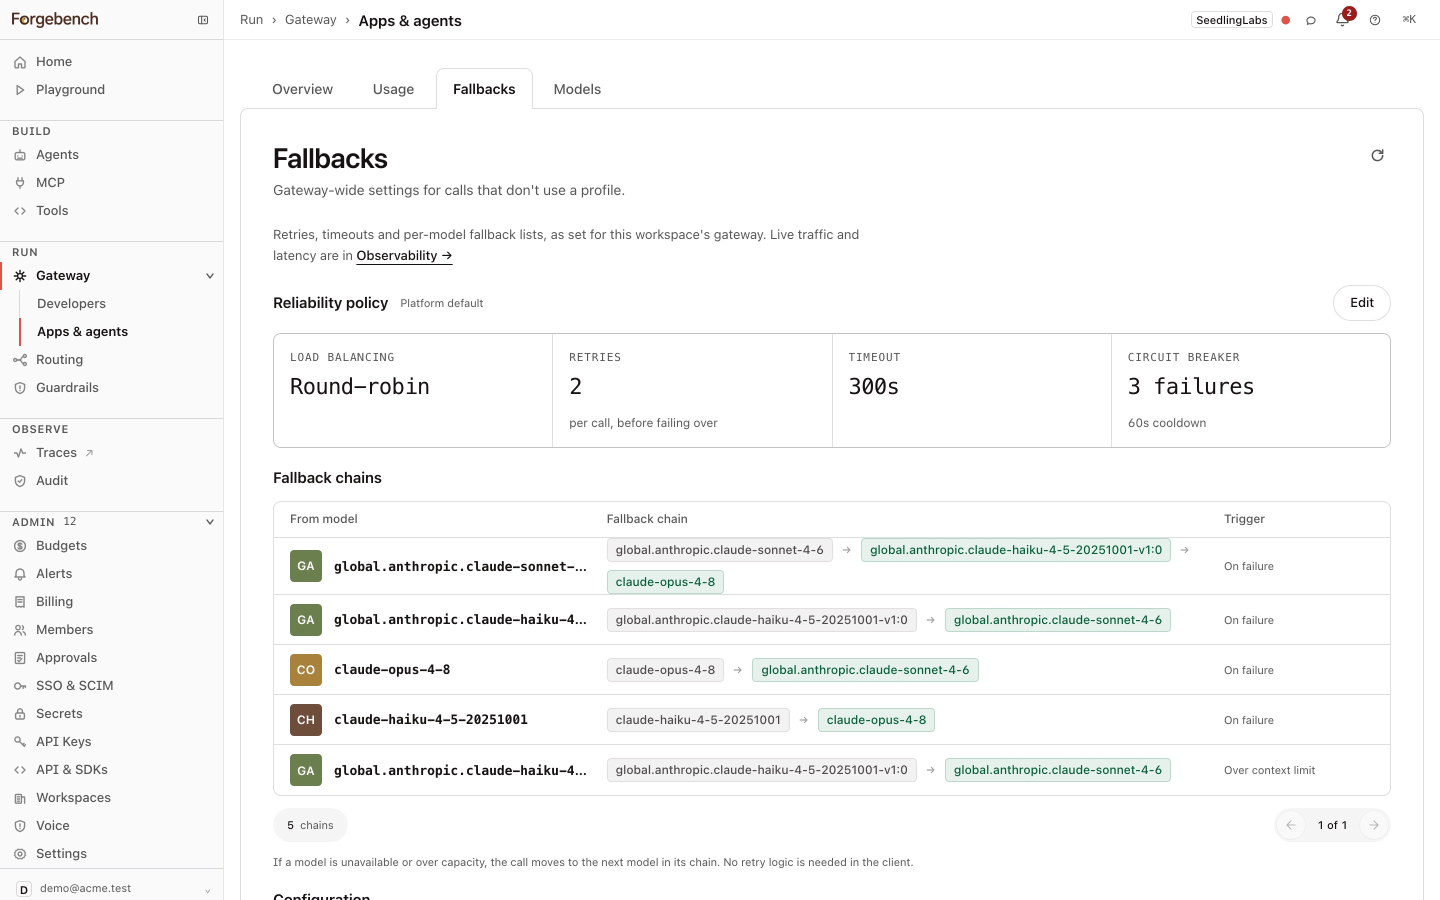The image size is (1440, 900).
Task: Go to previous page of chains
Action: point(1290,825)
